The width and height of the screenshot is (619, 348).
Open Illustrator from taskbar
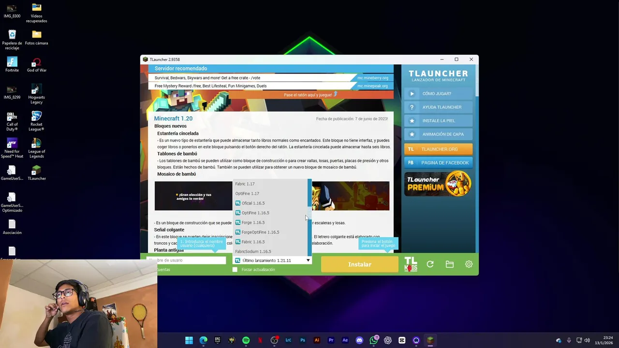(317, 340)
